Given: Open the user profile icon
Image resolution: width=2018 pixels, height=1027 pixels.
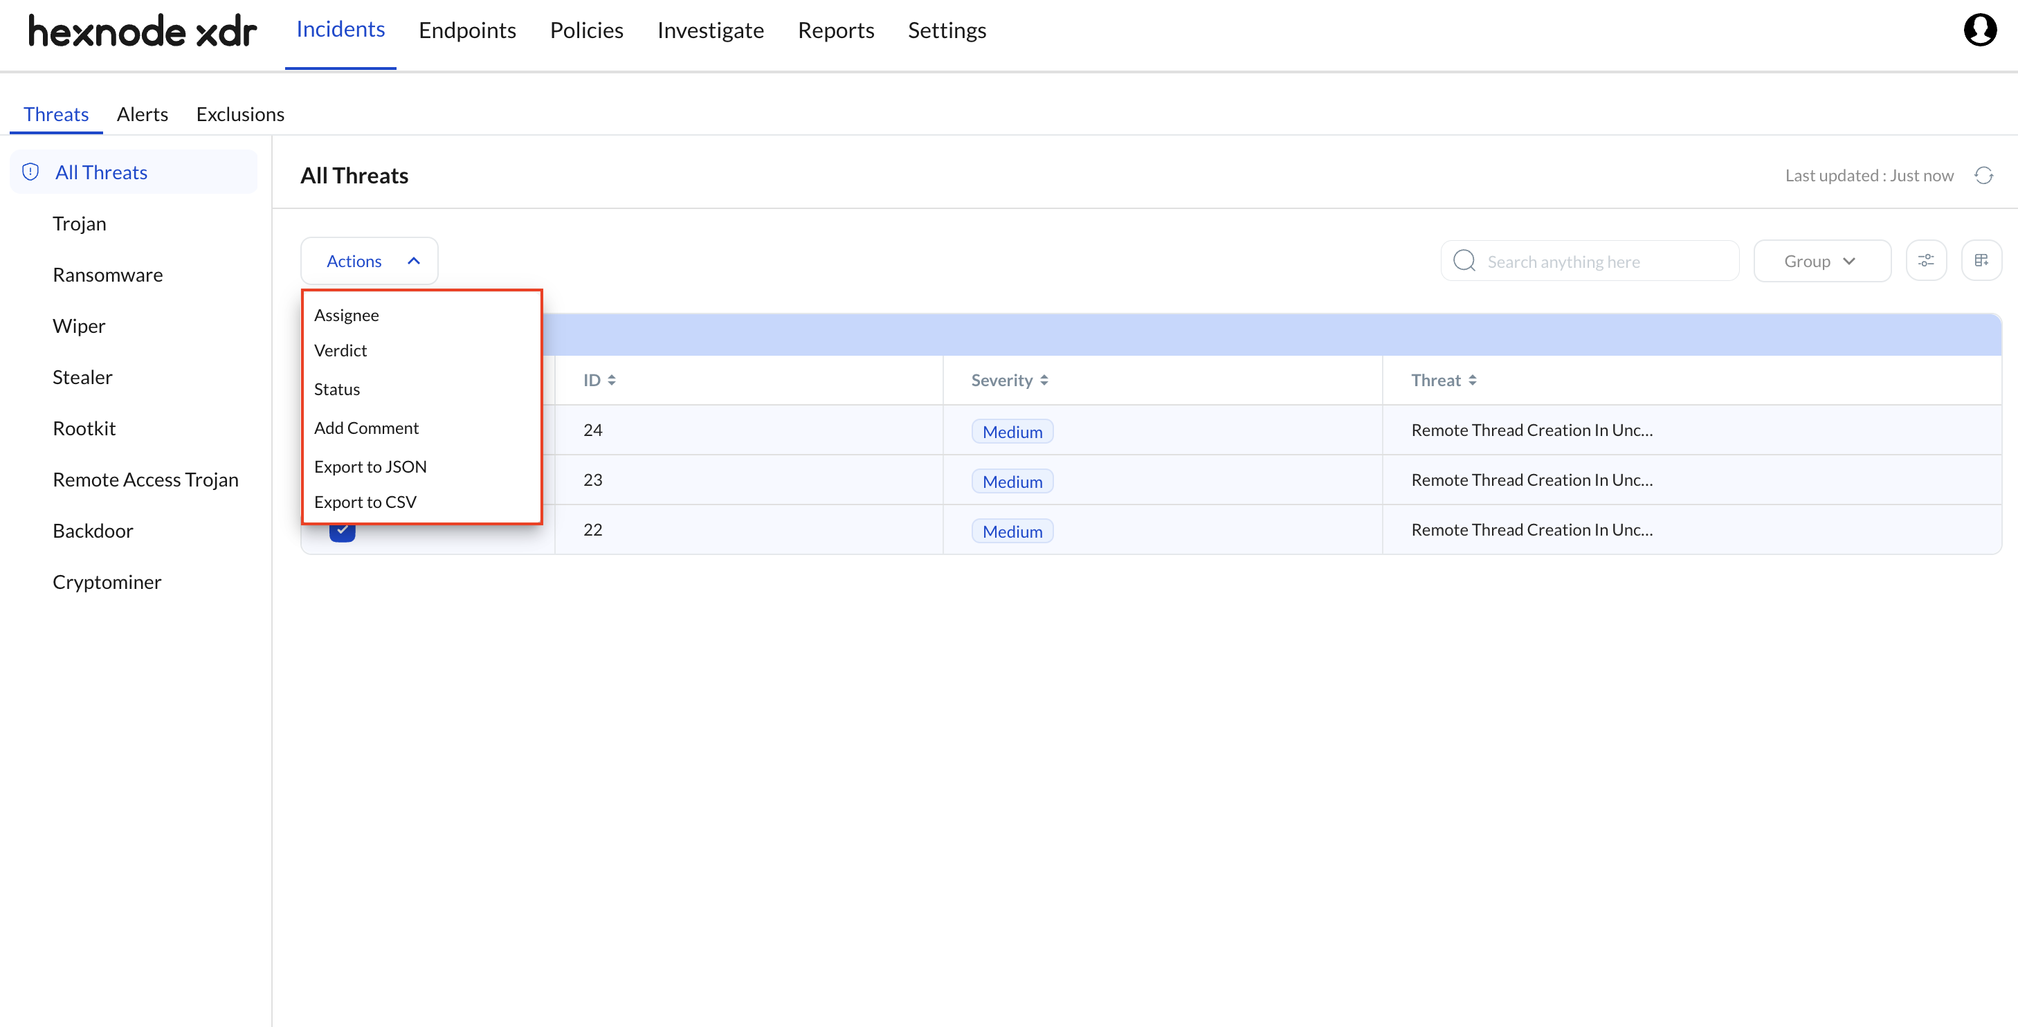Looking at the screenshot, I should coord(1980,30).
